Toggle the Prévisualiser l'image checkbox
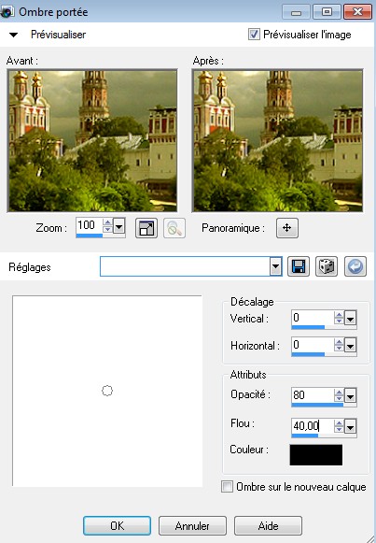This screenshot has width=376, height=543. click(x=254, y=35)
